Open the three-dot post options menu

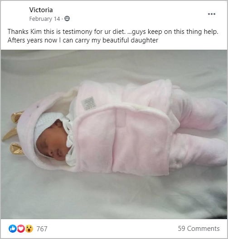(x=212, y=14)
